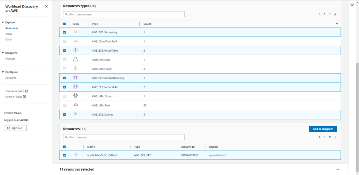Go to previous page of resources list
The width and height of the screenshot is (359, 175).
[x=320, y=137]
